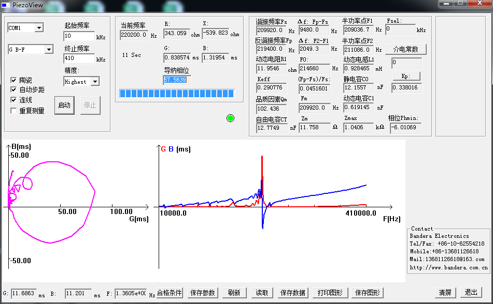Click the 自由电容CT field 12.7749
Image resolution: width=493 pixels, height=304 pixels.
point(272,128)
